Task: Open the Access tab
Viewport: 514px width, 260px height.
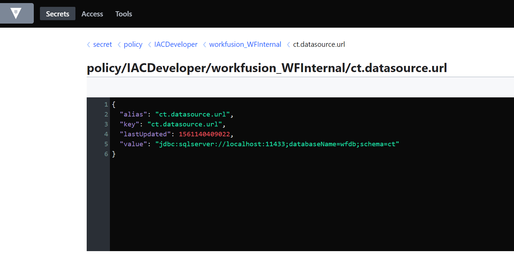Action: [x=92, y=14]
